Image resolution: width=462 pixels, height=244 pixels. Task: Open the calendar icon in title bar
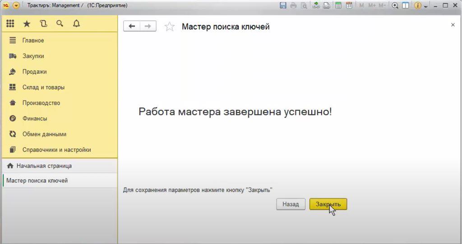(349, 5)
